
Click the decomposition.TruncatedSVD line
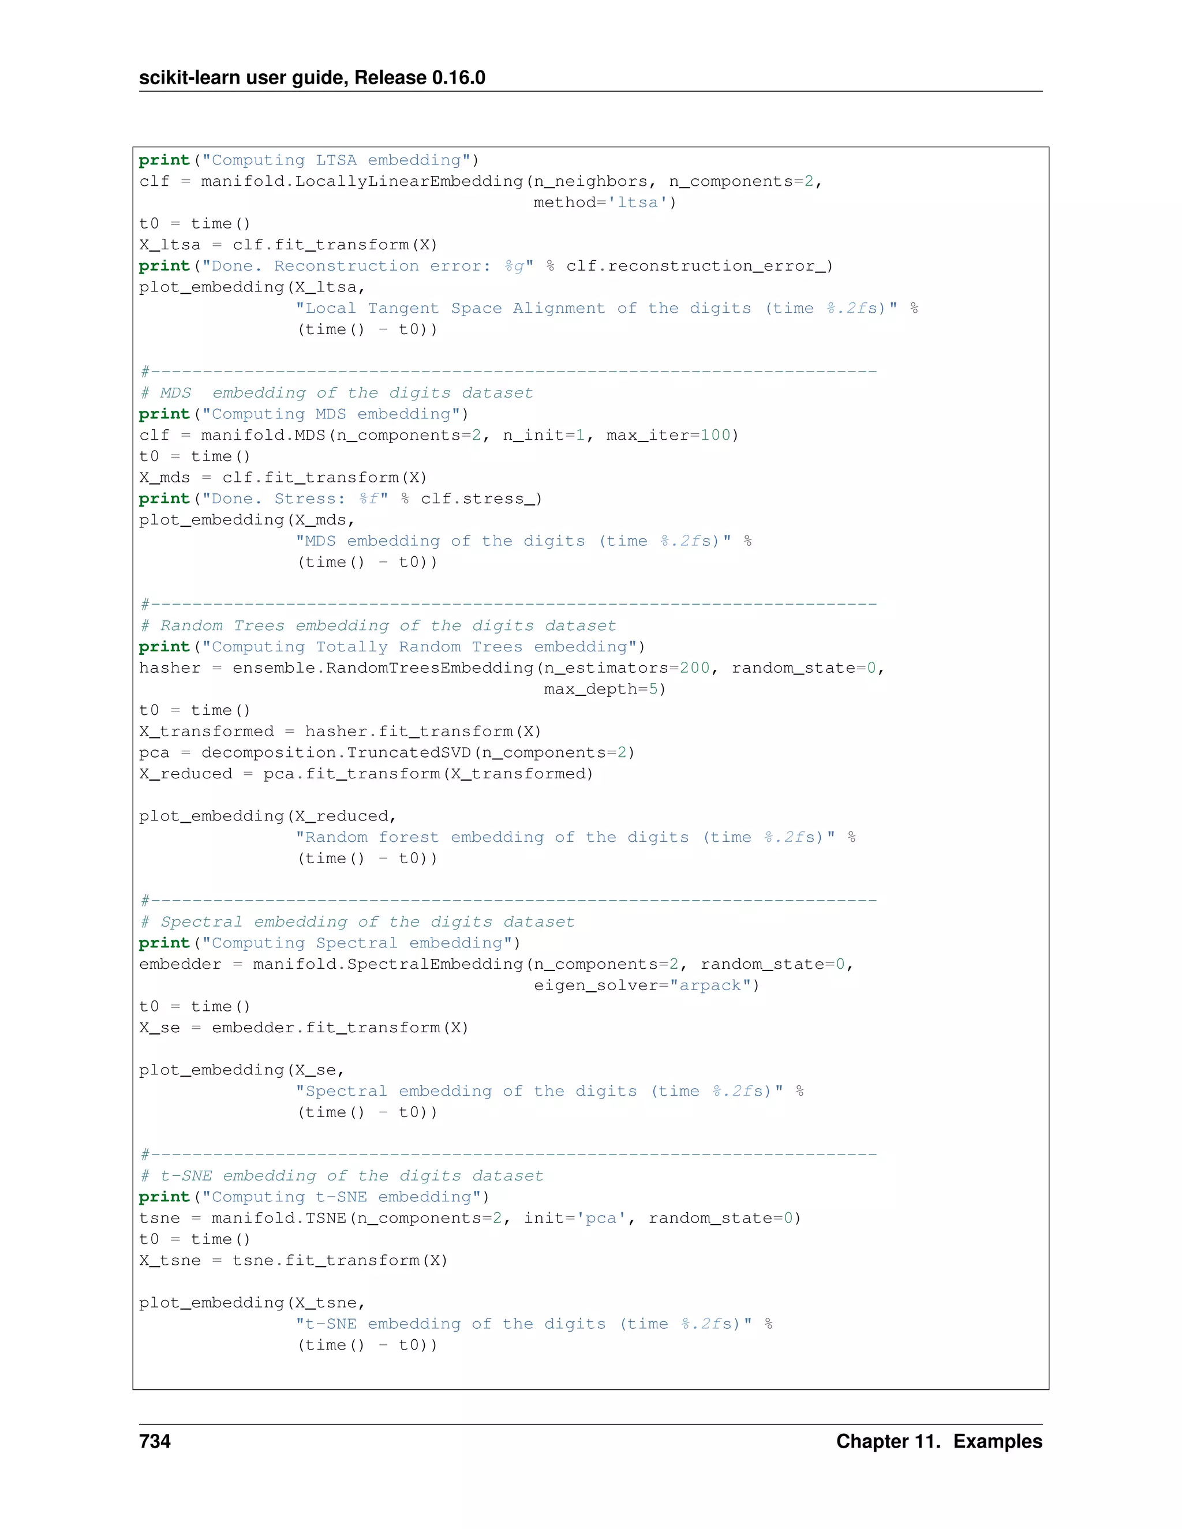click(x=387, y=752)
